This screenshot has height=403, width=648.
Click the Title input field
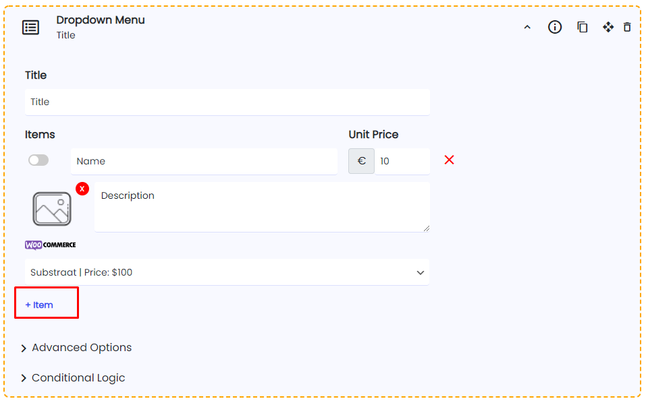tap(227, 102)
